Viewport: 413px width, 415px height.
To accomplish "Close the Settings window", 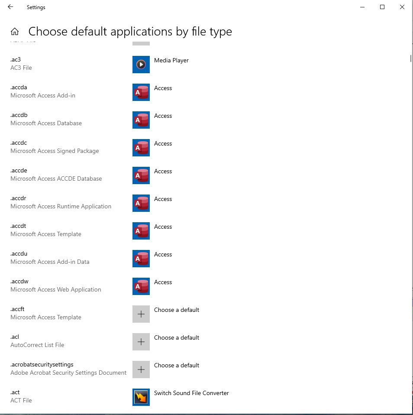I will (x=402, y=7).
